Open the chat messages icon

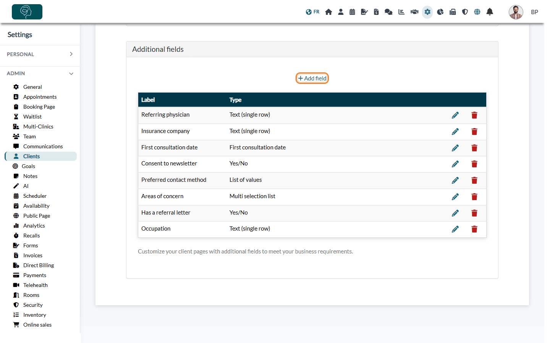coord(388,12)
